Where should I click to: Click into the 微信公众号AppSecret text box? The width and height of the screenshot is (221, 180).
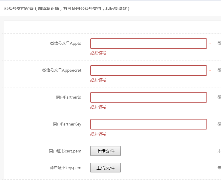point(148,70)
